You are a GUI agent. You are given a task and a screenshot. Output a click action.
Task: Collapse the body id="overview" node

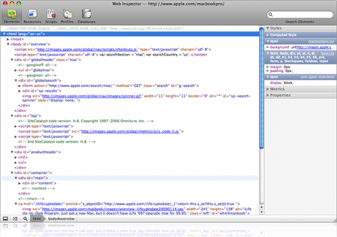click(x=8, y=44)
